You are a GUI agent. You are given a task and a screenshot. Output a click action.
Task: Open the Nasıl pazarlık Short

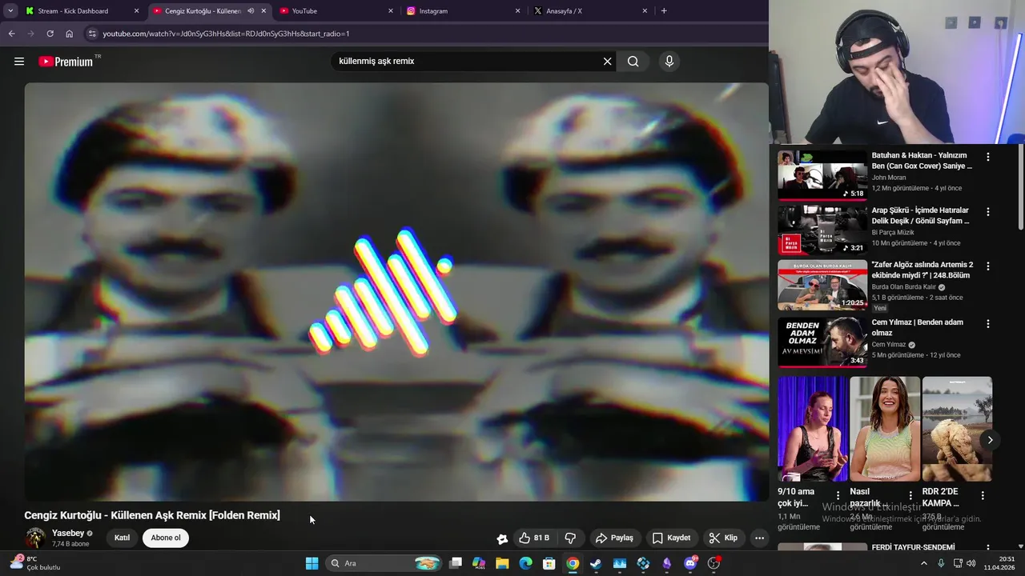click(x=885, y=429)
